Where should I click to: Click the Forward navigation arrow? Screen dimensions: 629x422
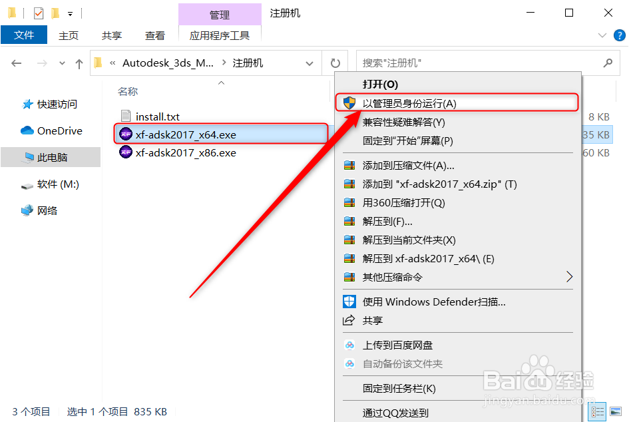(42, 63)
